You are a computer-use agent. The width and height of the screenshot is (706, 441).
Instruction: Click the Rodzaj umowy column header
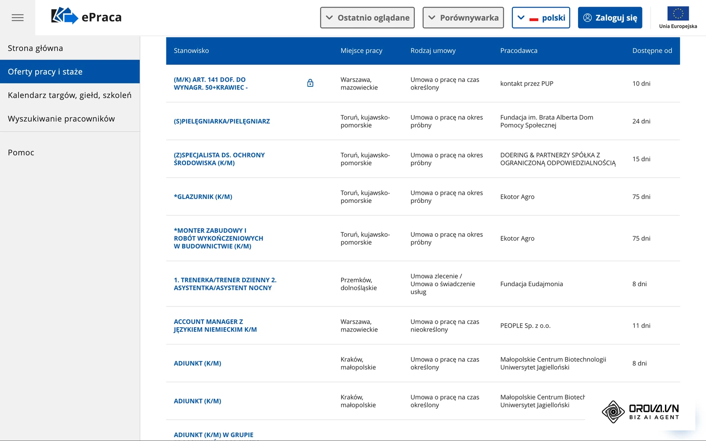[x=433, y=51]
